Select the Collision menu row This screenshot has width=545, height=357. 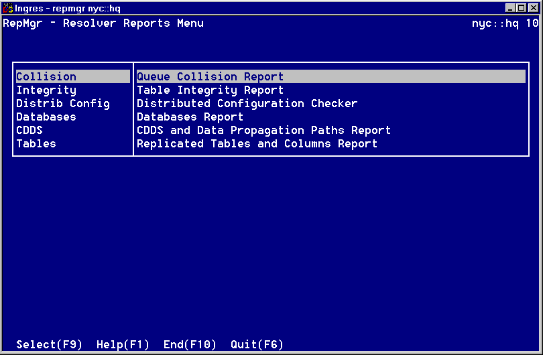(73, 76)
